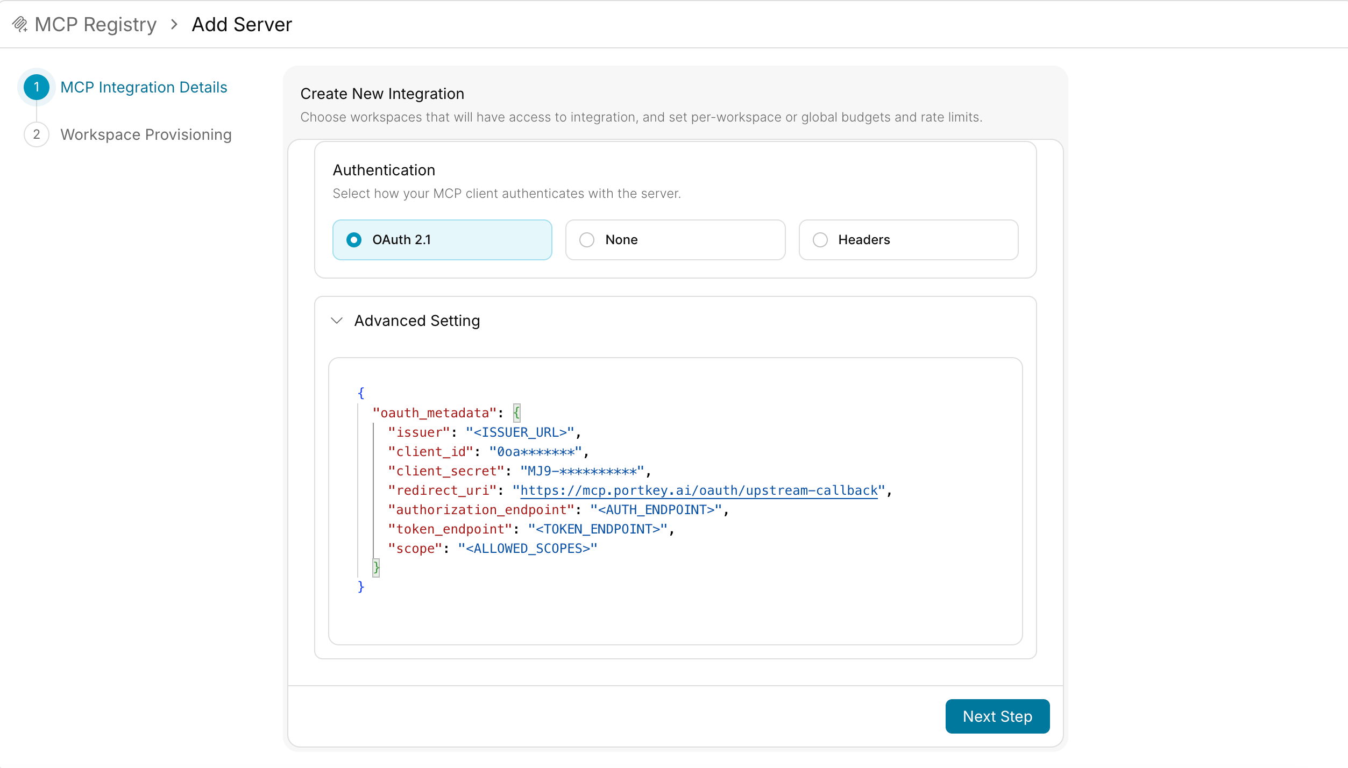The image size is (1348, 768).
Task: Click the <ALLOWED_SCOPES> value
Action: coord(528,549)
